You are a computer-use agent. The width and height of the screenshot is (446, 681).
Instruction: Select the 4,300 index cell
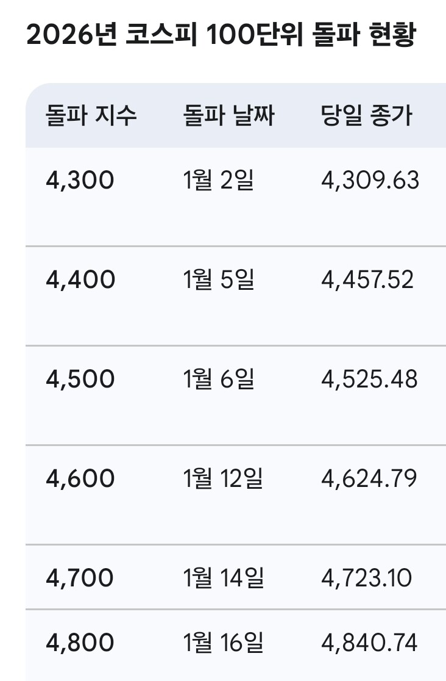[x=80, y=181]
